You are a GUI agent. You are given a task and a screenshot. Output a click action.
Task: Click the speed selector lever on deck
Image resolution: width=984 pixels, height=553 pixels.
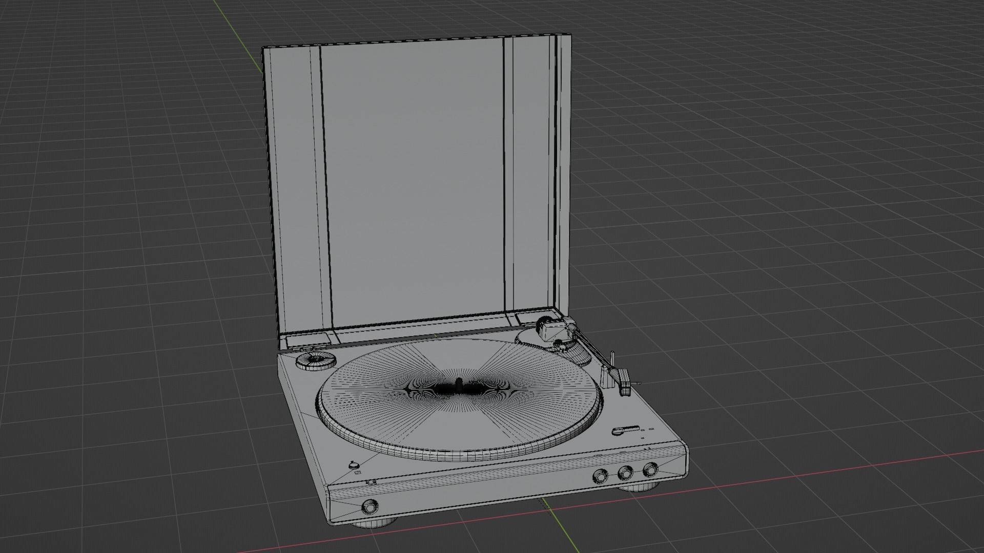(626, 430)
